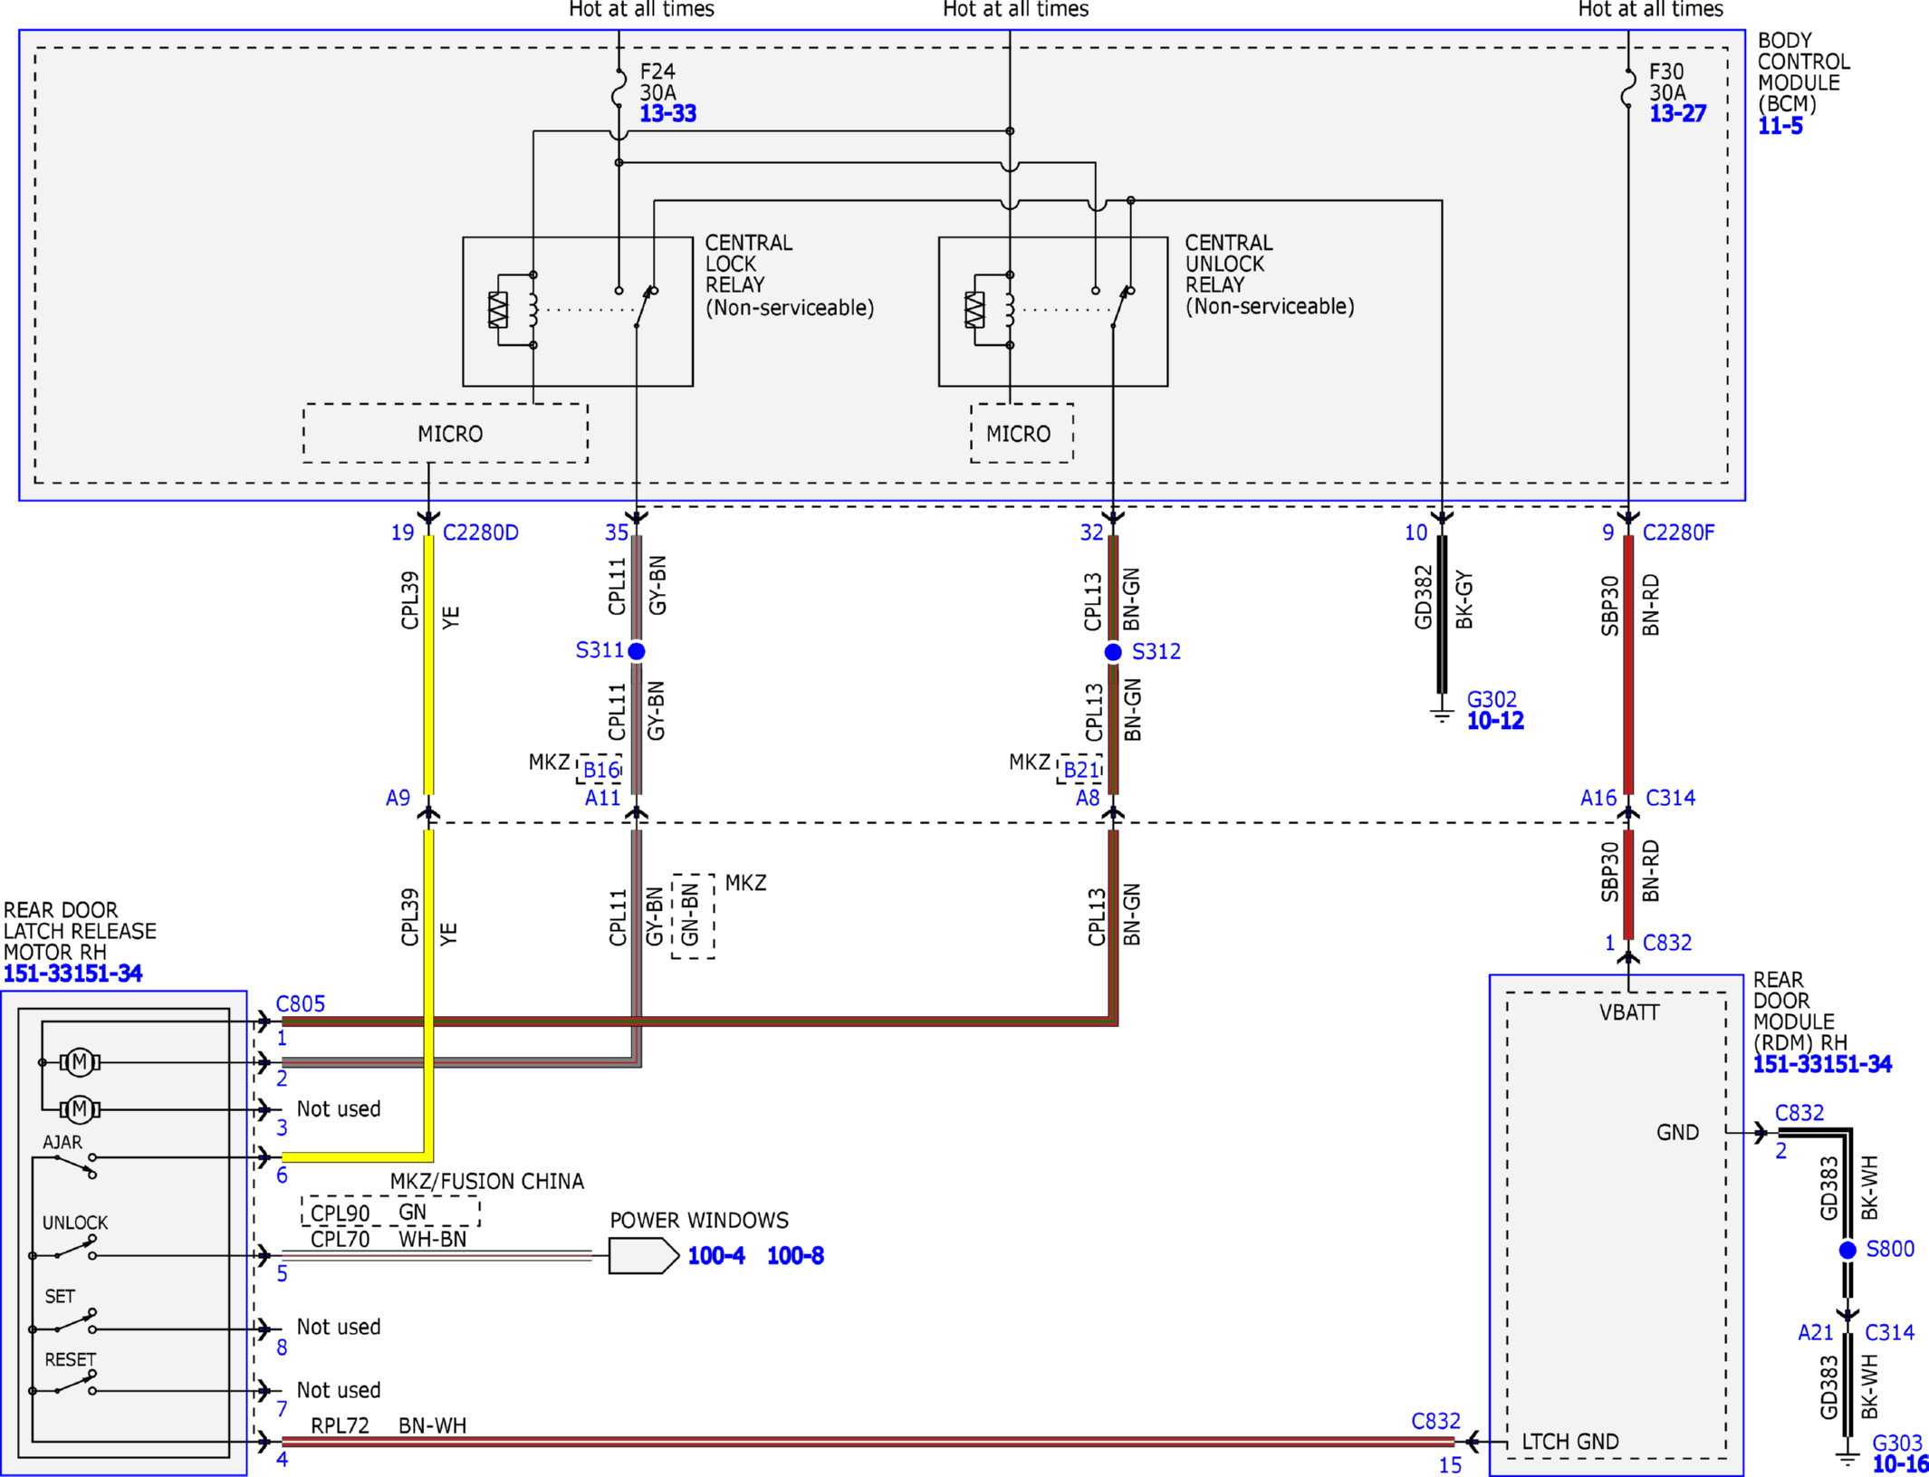Click the C2280F connector label

coord(1679,532)
